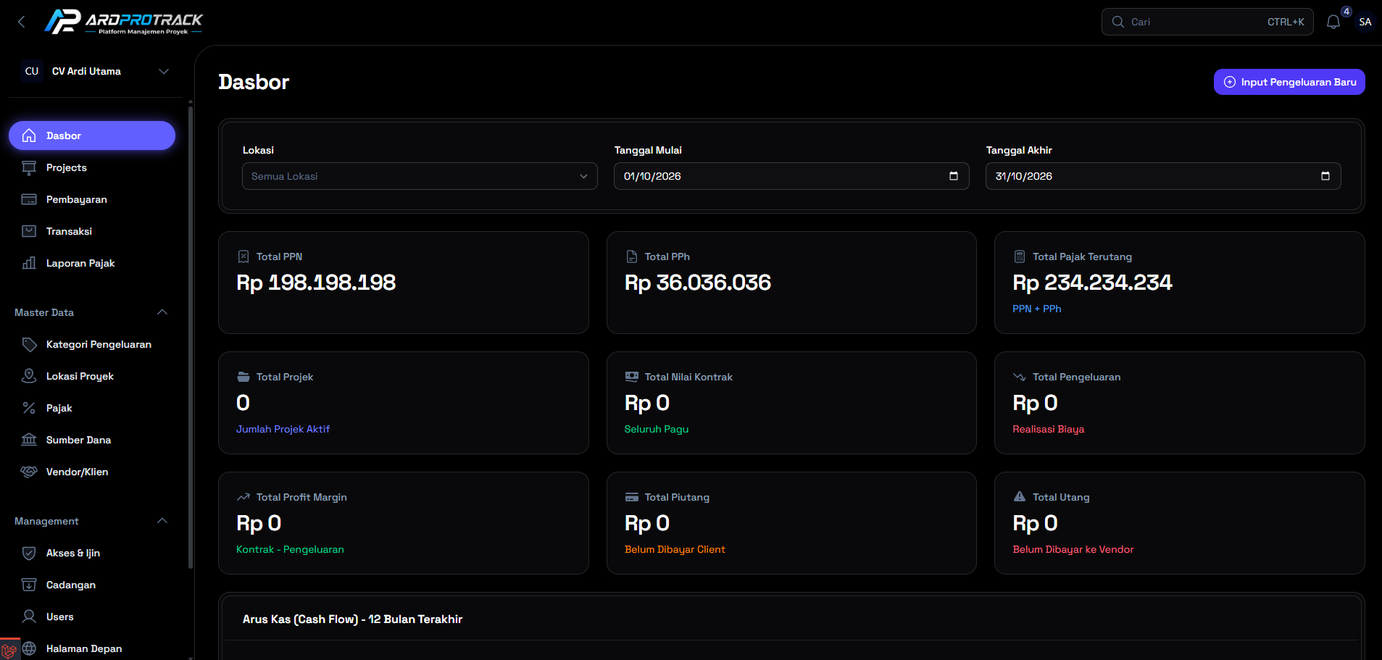This screenshot has height=660, width=1382.
Task: Click the Total Nilai Kontrak icon
Action: 632,377
